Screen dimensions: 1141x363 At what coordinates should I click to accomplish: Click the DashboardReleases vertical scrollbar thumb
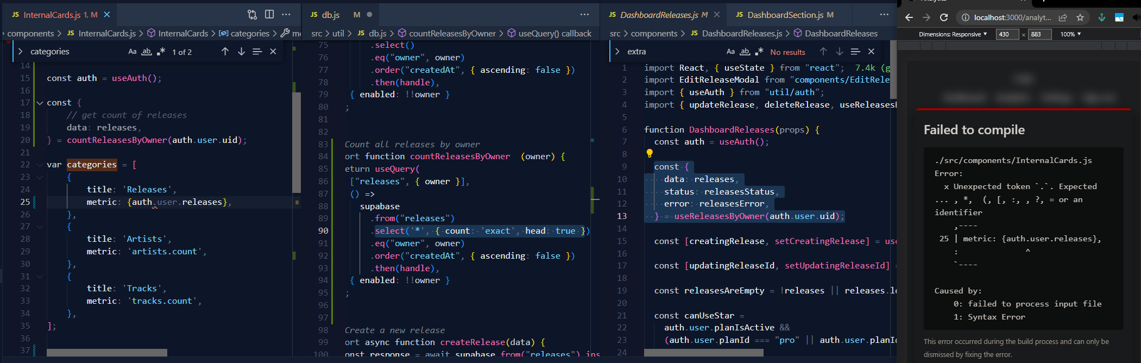click(x=893, y=69)
